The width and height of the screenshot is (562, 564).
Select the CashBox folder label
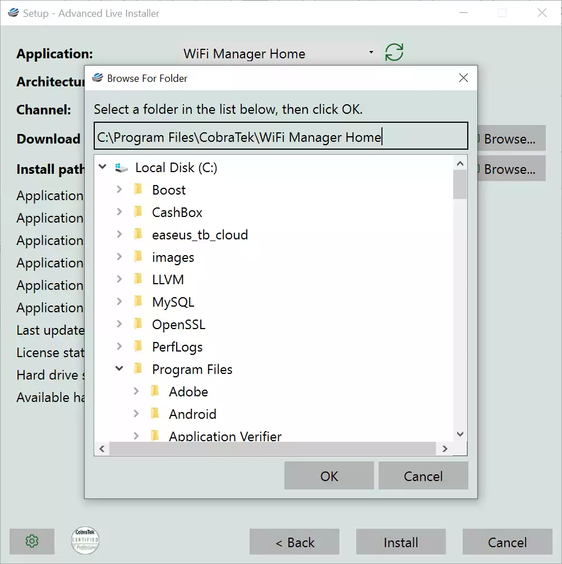point(177,212)
